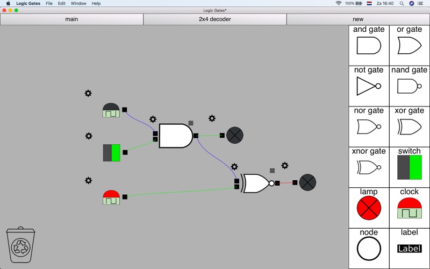Open the Logic Gates application menu

click(28, 3)
